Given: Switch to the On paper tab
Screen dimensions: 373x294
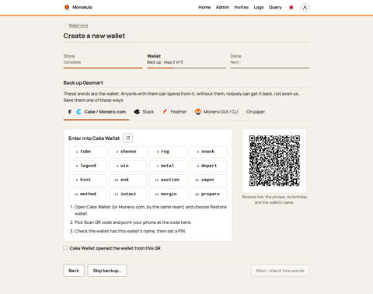Looking at the screenshot, I should (256, 112).
